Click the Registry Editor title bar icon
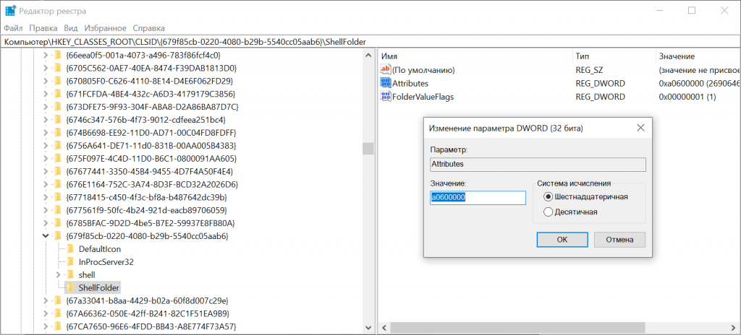The width and height of the screenshot is (741, 335). (x=10, y=11)
